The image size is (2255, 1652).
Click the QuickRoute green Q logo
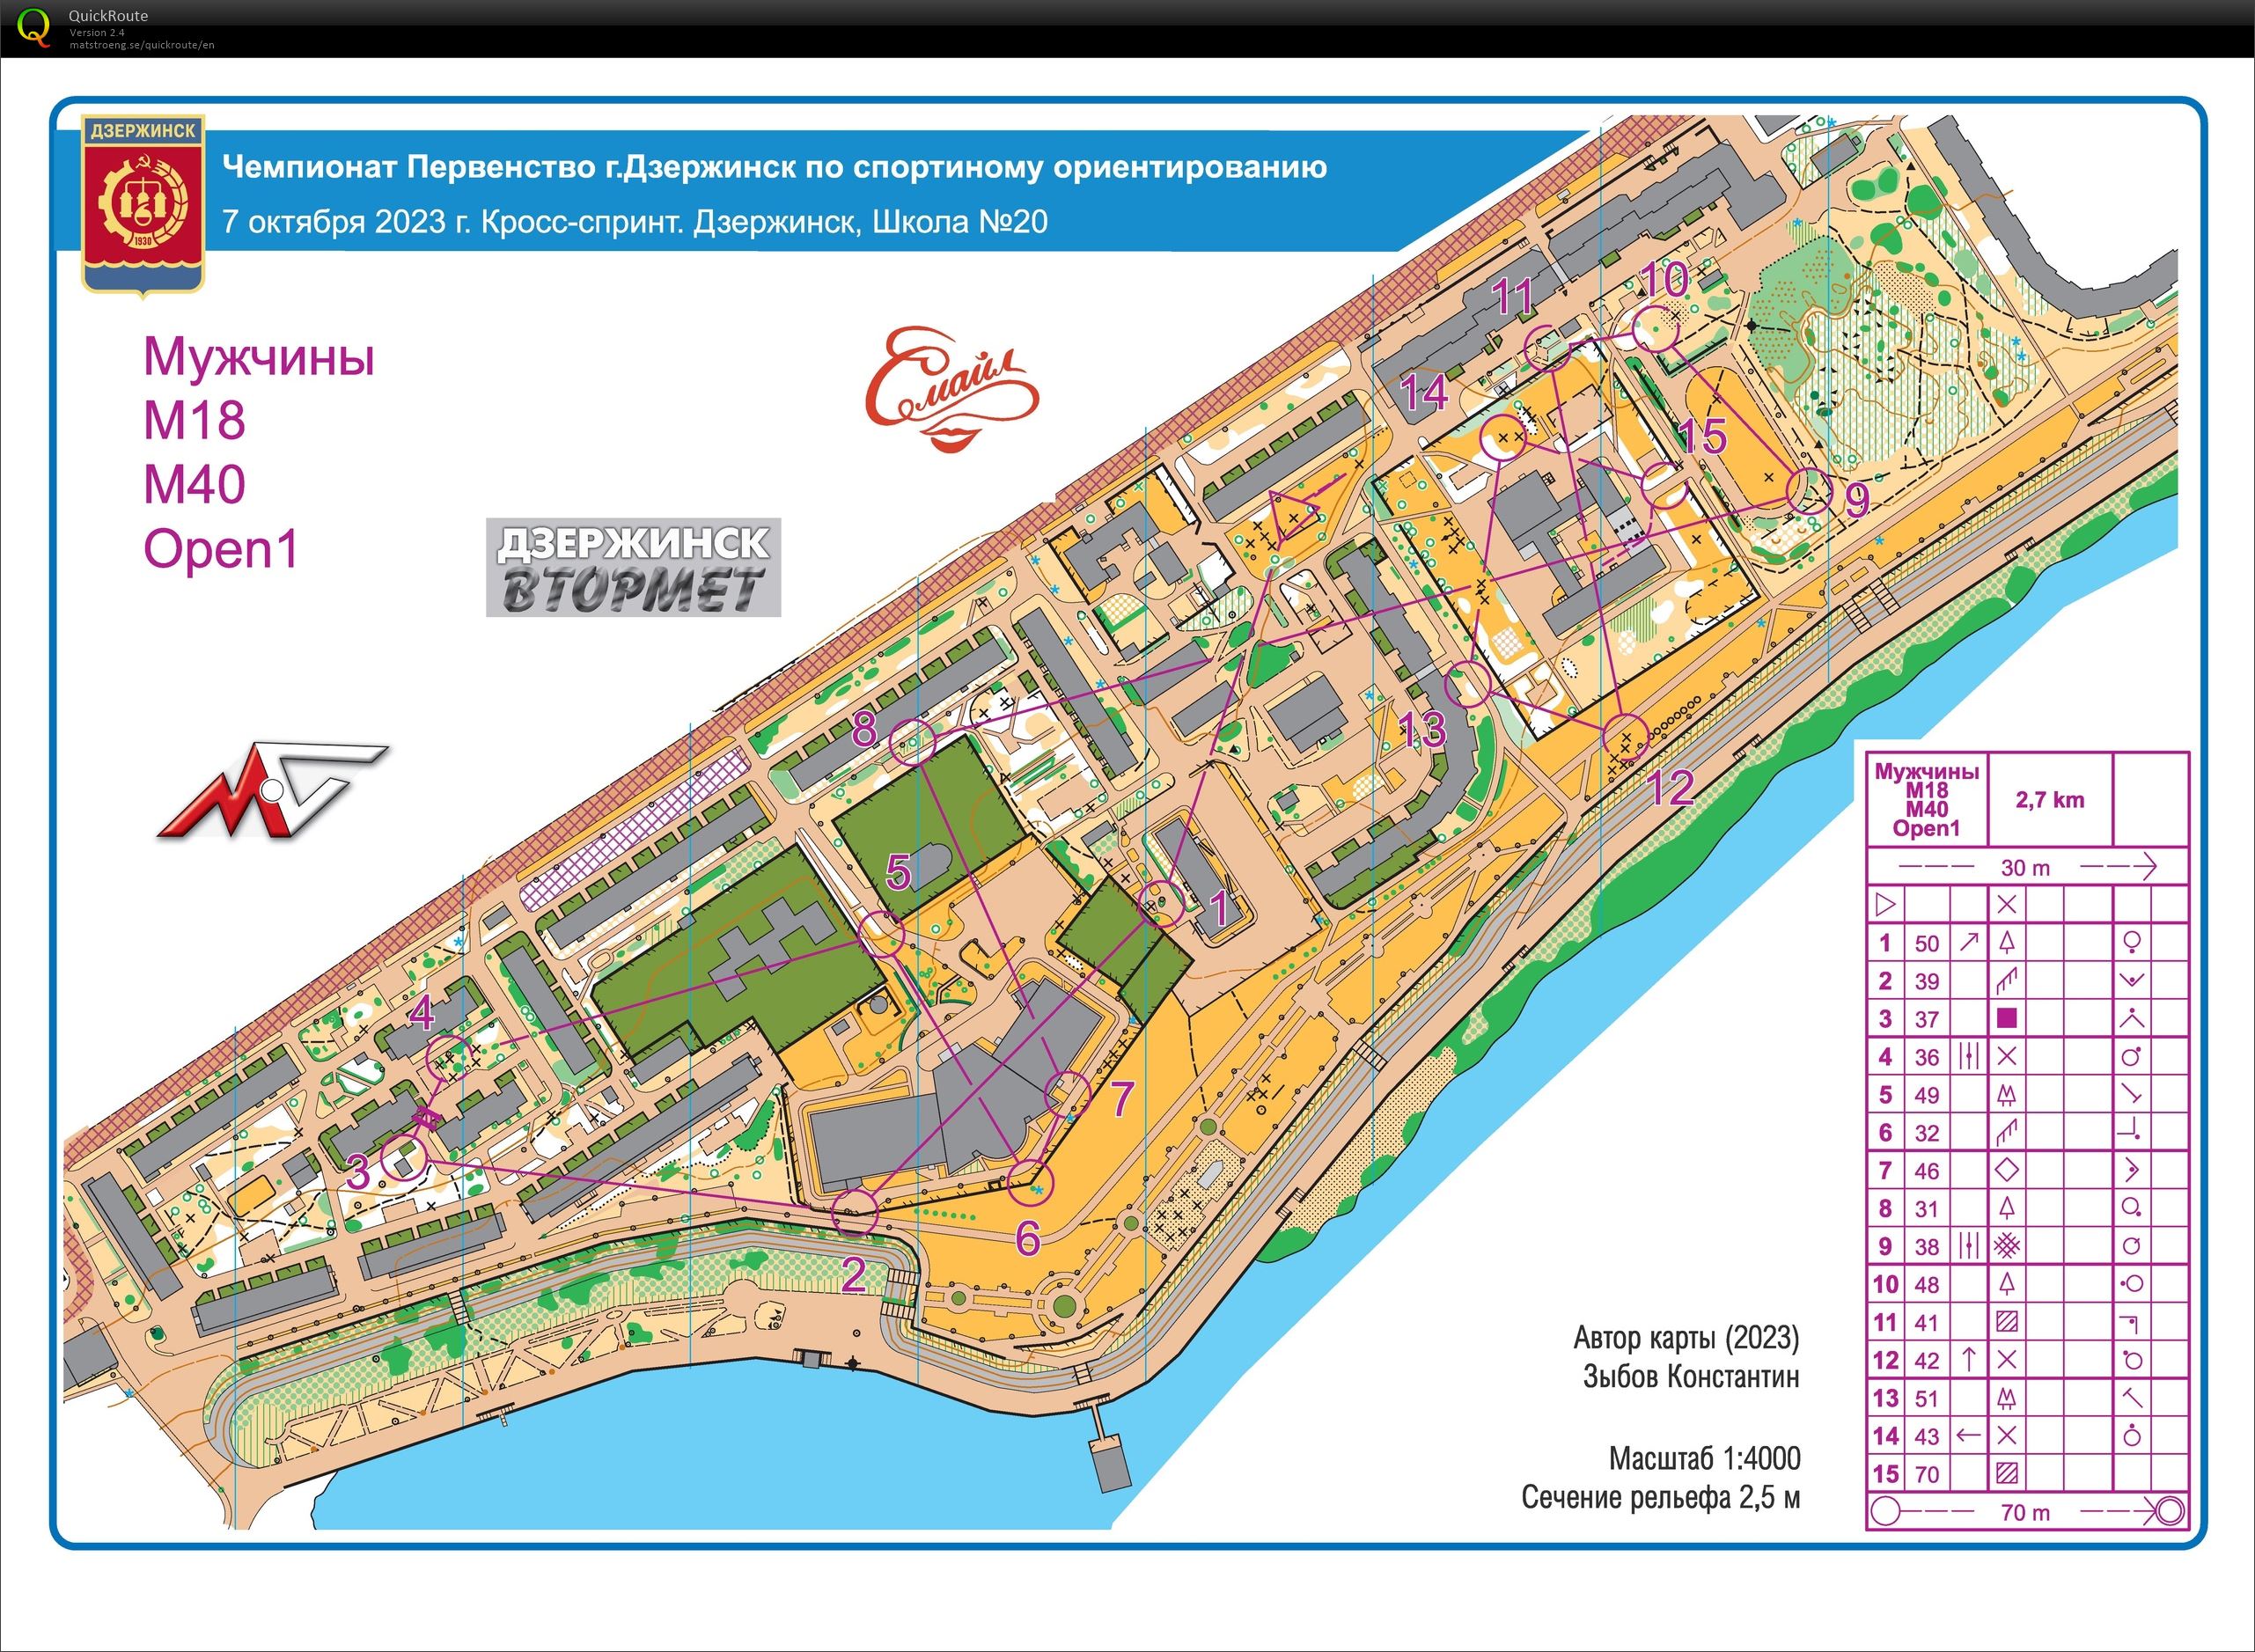tap(35, 27)
